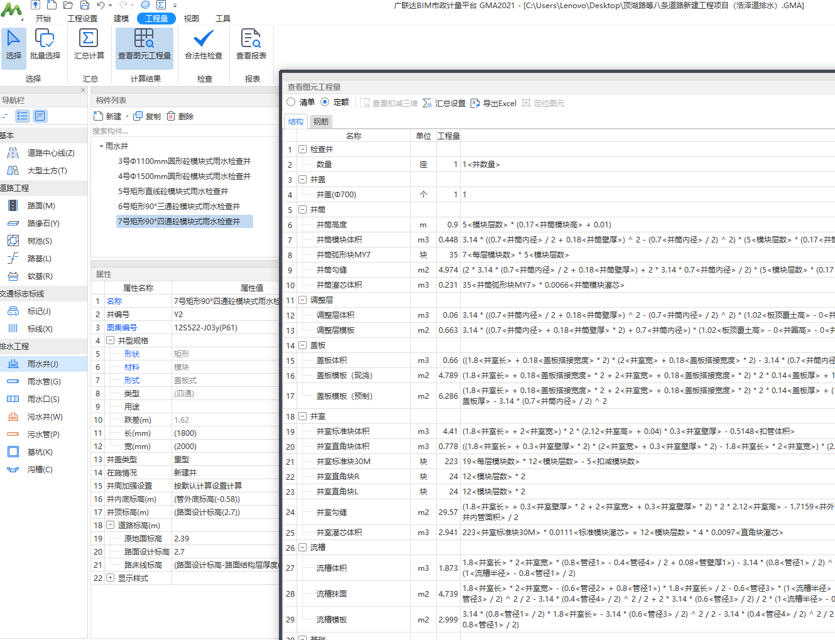This screenshot has width=835, height=640.
Task: Collapse the 井筒 group in quantity table
Action: (x=302, y=210)
